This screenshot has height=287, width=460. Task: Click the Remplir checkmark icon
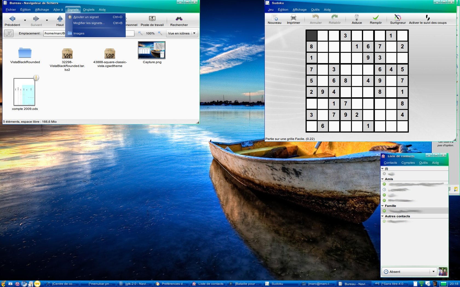pyautogui.click(x=376, y=17)
